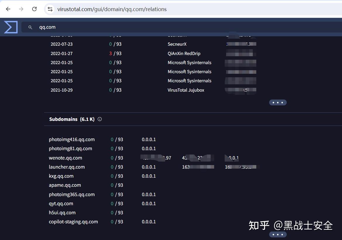Click the 0.0.0.1 IP for photoimg81.qq.com
This screenshot has width=342, height=240.
click(x=149, y=149)
